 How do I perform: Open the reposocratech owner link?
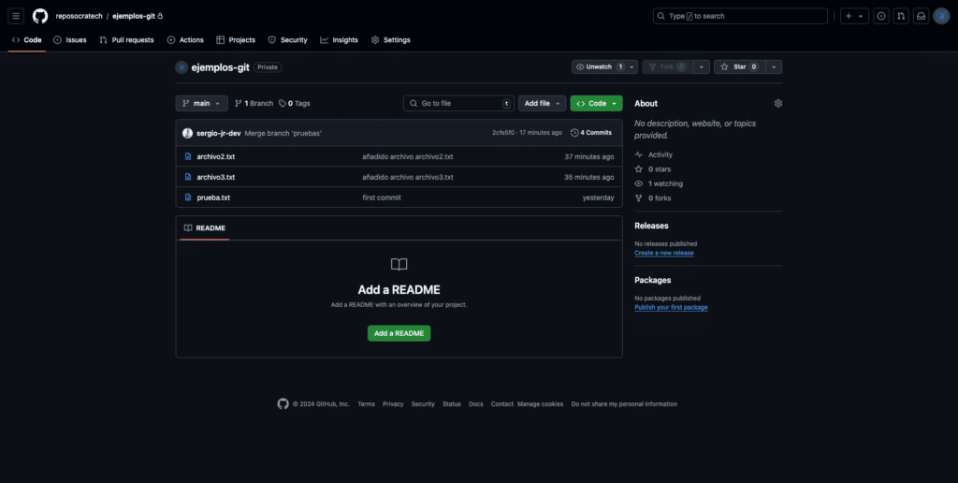click(x=79, y=16)
